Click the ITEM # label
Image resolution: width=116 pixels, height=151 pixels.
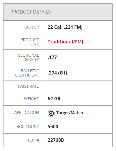pos(33,140)
